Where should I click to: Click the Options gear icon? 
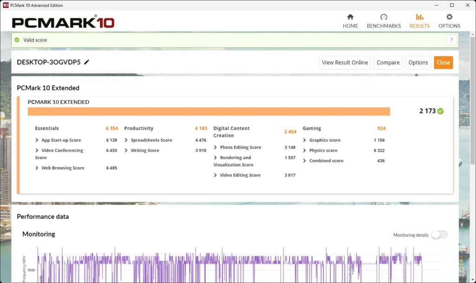point(450,17)
